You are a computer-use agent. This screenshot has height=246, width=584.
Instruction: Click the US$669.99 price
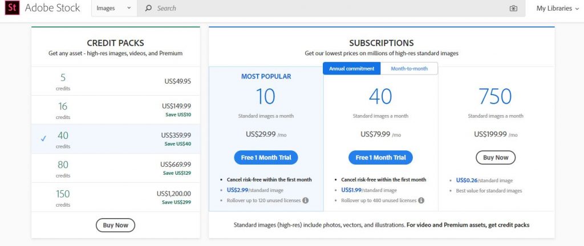point(176,164)
